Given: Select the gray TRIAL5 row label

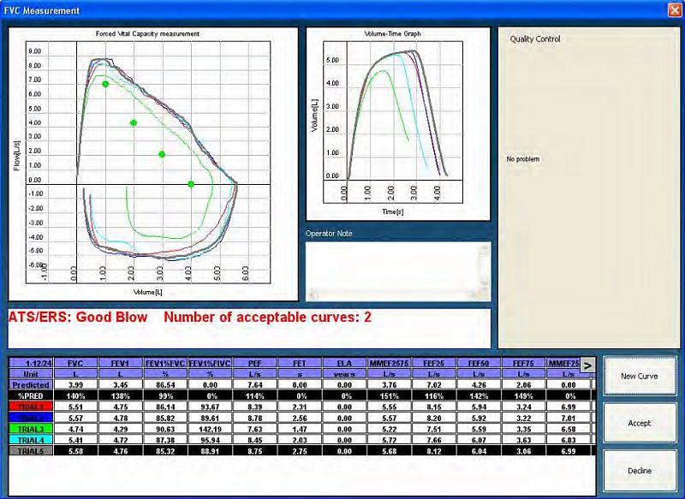Looking at the screenshot, I should tap(31, 449).
